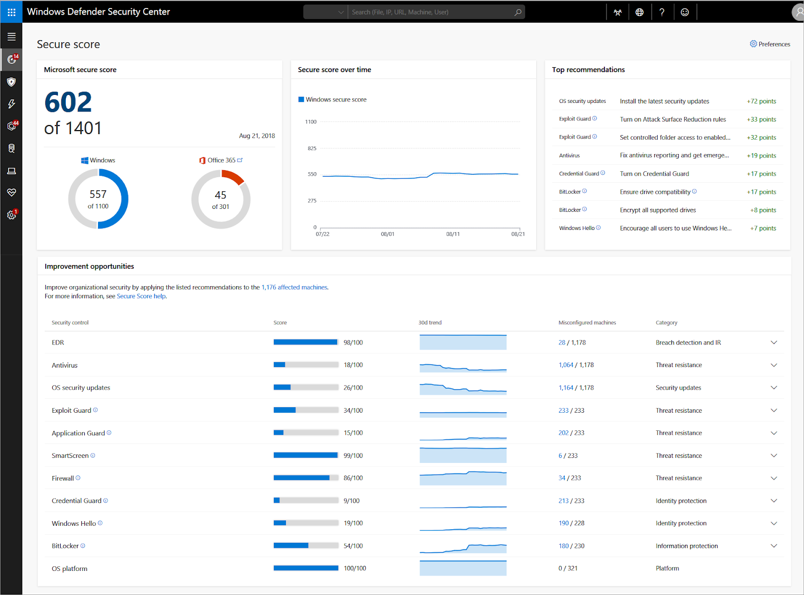
Task: Click the help question mark icon
Action: point(662,12)
